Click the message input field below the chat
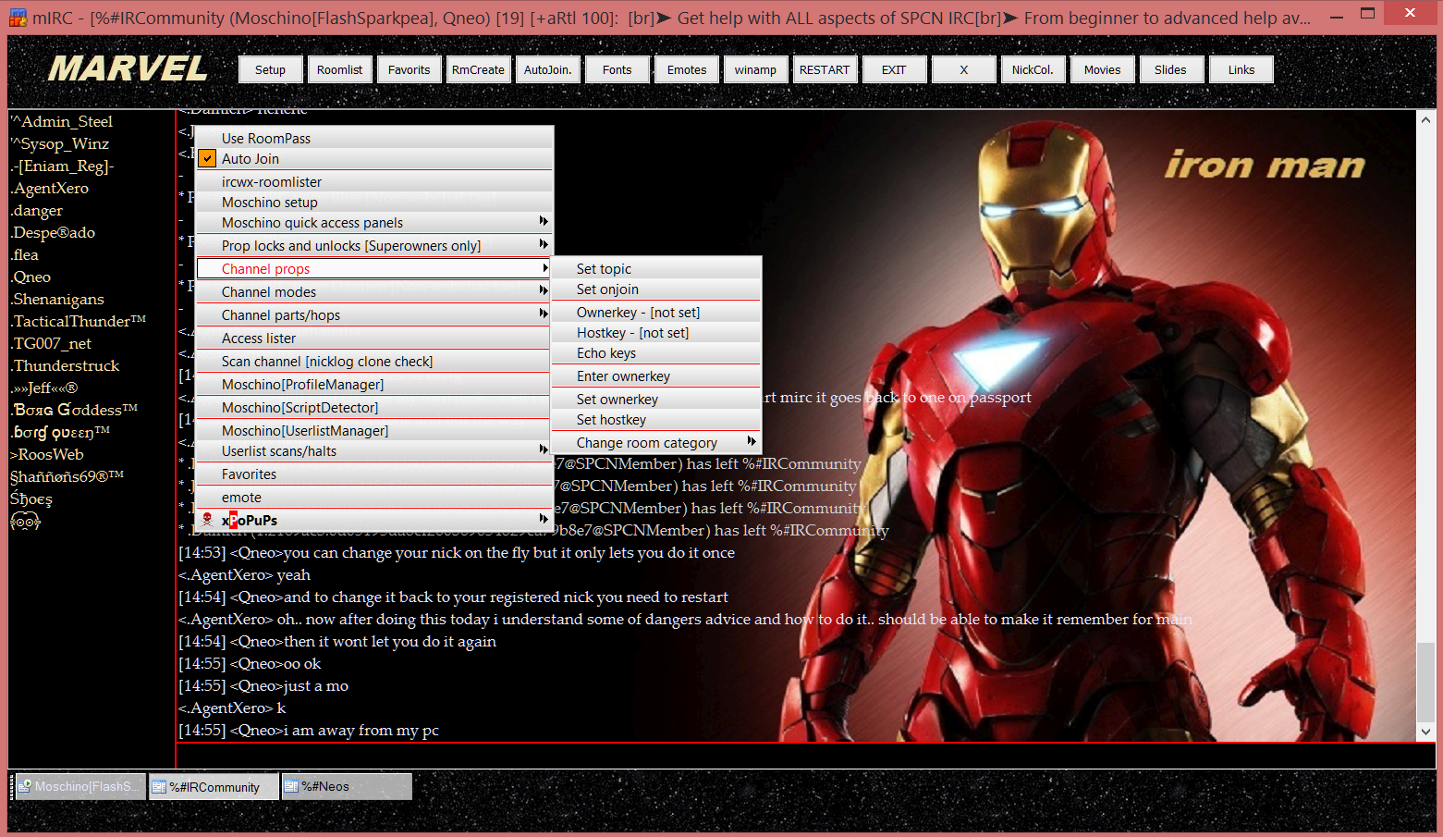This screenshot has width=1443, height=837. [x=795, y=756]
